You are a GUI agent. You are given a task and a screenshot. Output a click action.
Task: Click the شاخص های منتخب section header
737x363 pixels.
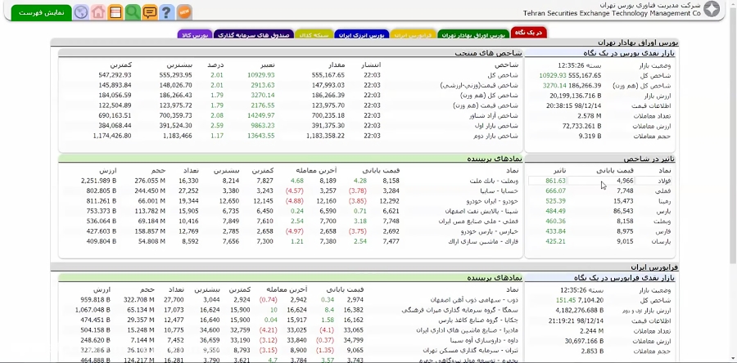487,53
